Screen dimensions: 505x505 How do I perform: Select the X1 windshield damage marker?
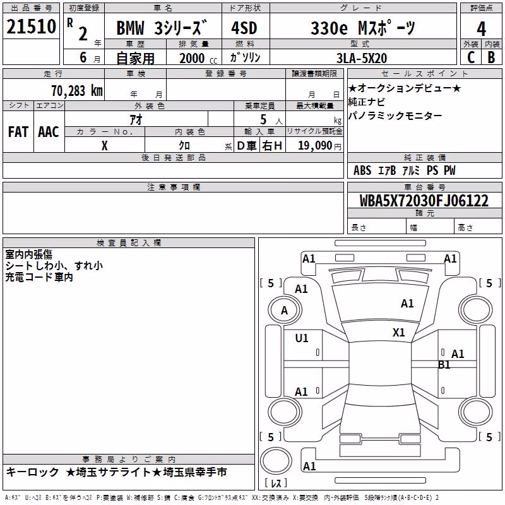(x=398, y=333)
